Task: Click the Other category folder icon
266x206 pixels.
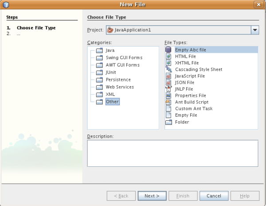Action: (x=99, y=102)
